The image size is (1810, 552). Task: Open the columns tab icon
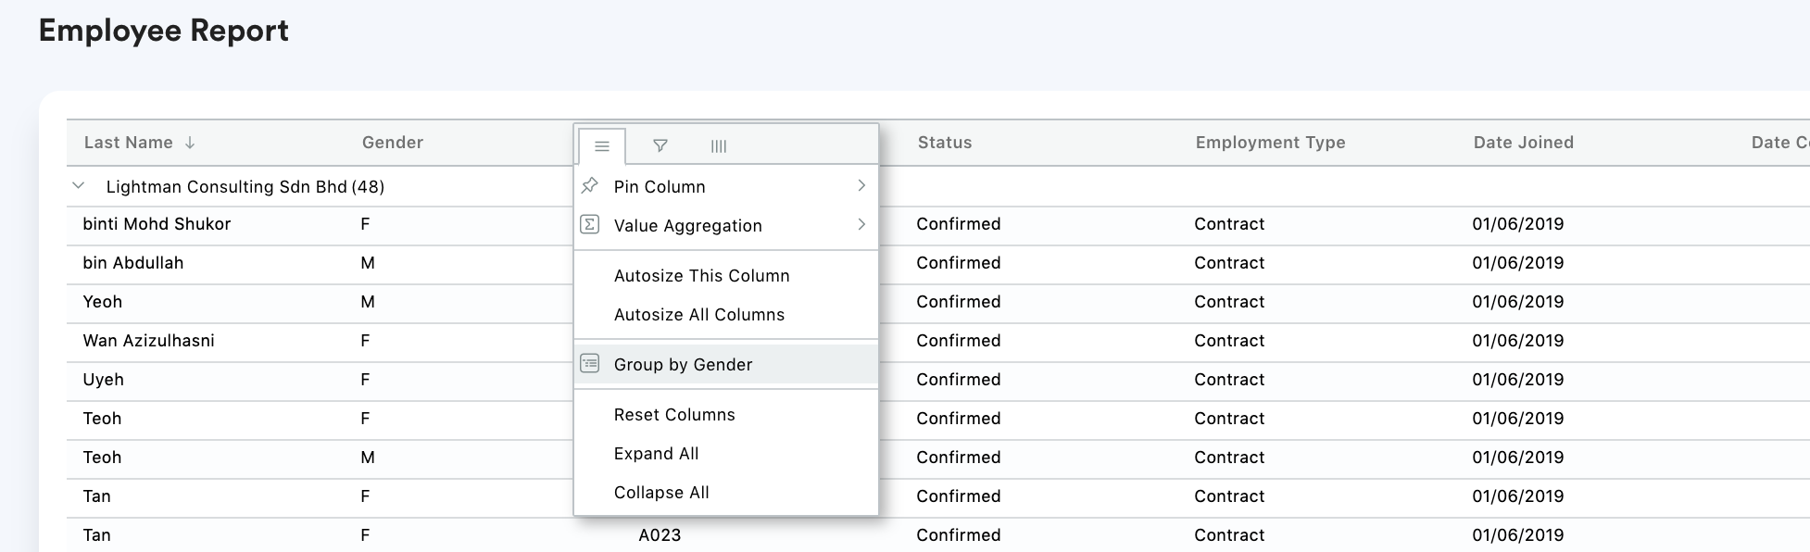tap(719, 146)
